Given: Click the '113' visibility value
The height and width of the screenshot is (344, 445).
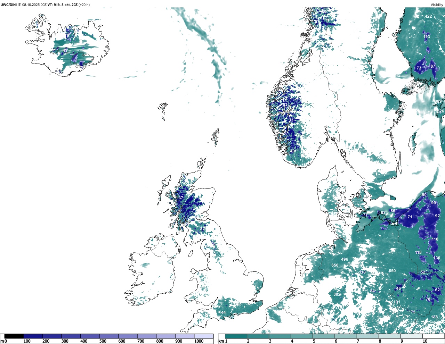Looking at the screenshot, I should click(x=427, y=37).
